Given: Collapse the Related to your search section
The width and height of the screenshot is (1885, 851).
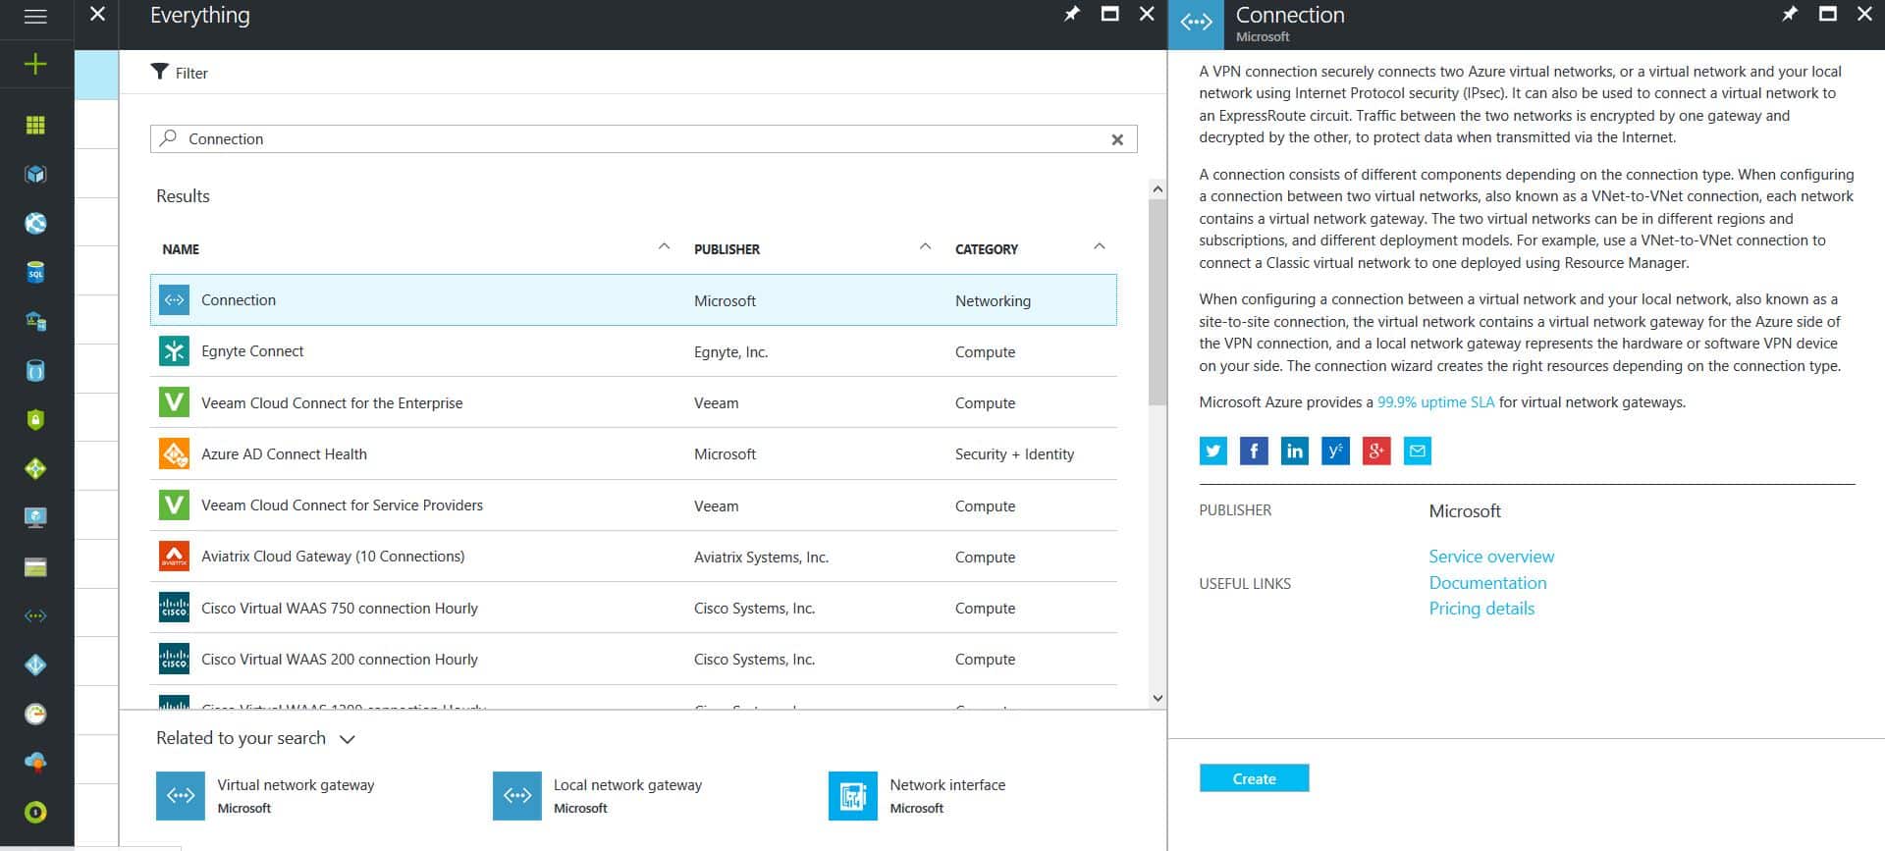Looking at the screenshot, I should coord(347,739).
